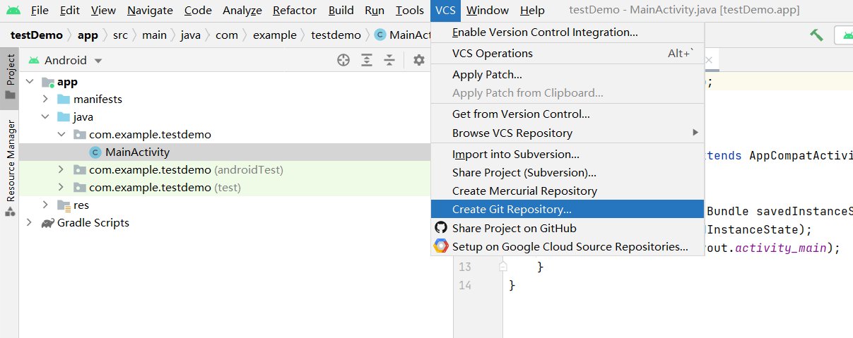Screen dimensions: 853x338
Task: Choose VCS Operations menu entry
Action: click(567, 54)
